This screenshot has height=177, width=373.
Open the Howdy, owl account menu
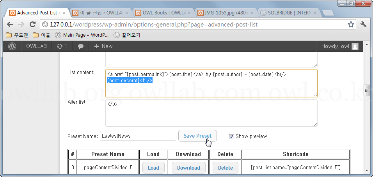[x=335, y=46]
